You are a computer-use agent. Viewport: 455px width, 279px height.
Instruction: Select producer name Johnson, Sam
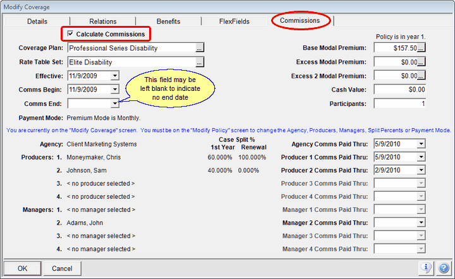pos(87,170)
